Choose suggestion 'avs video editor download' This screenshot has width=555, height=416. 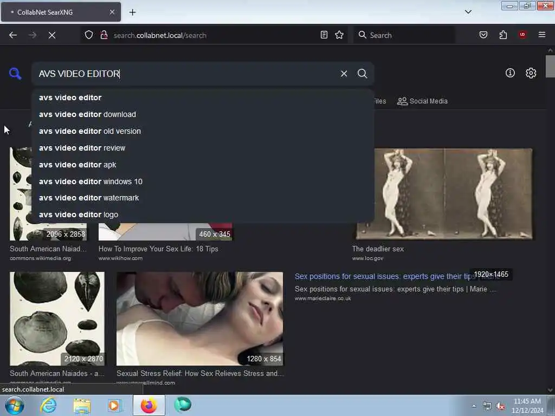(x=203, y=114)
